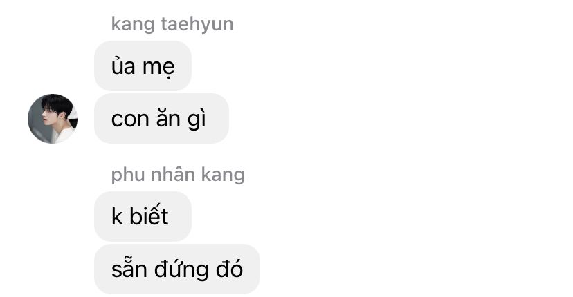Click the sender name 'kang taehyun'
The width and height of the screenshot is (573, 297).
click(172, 24)
